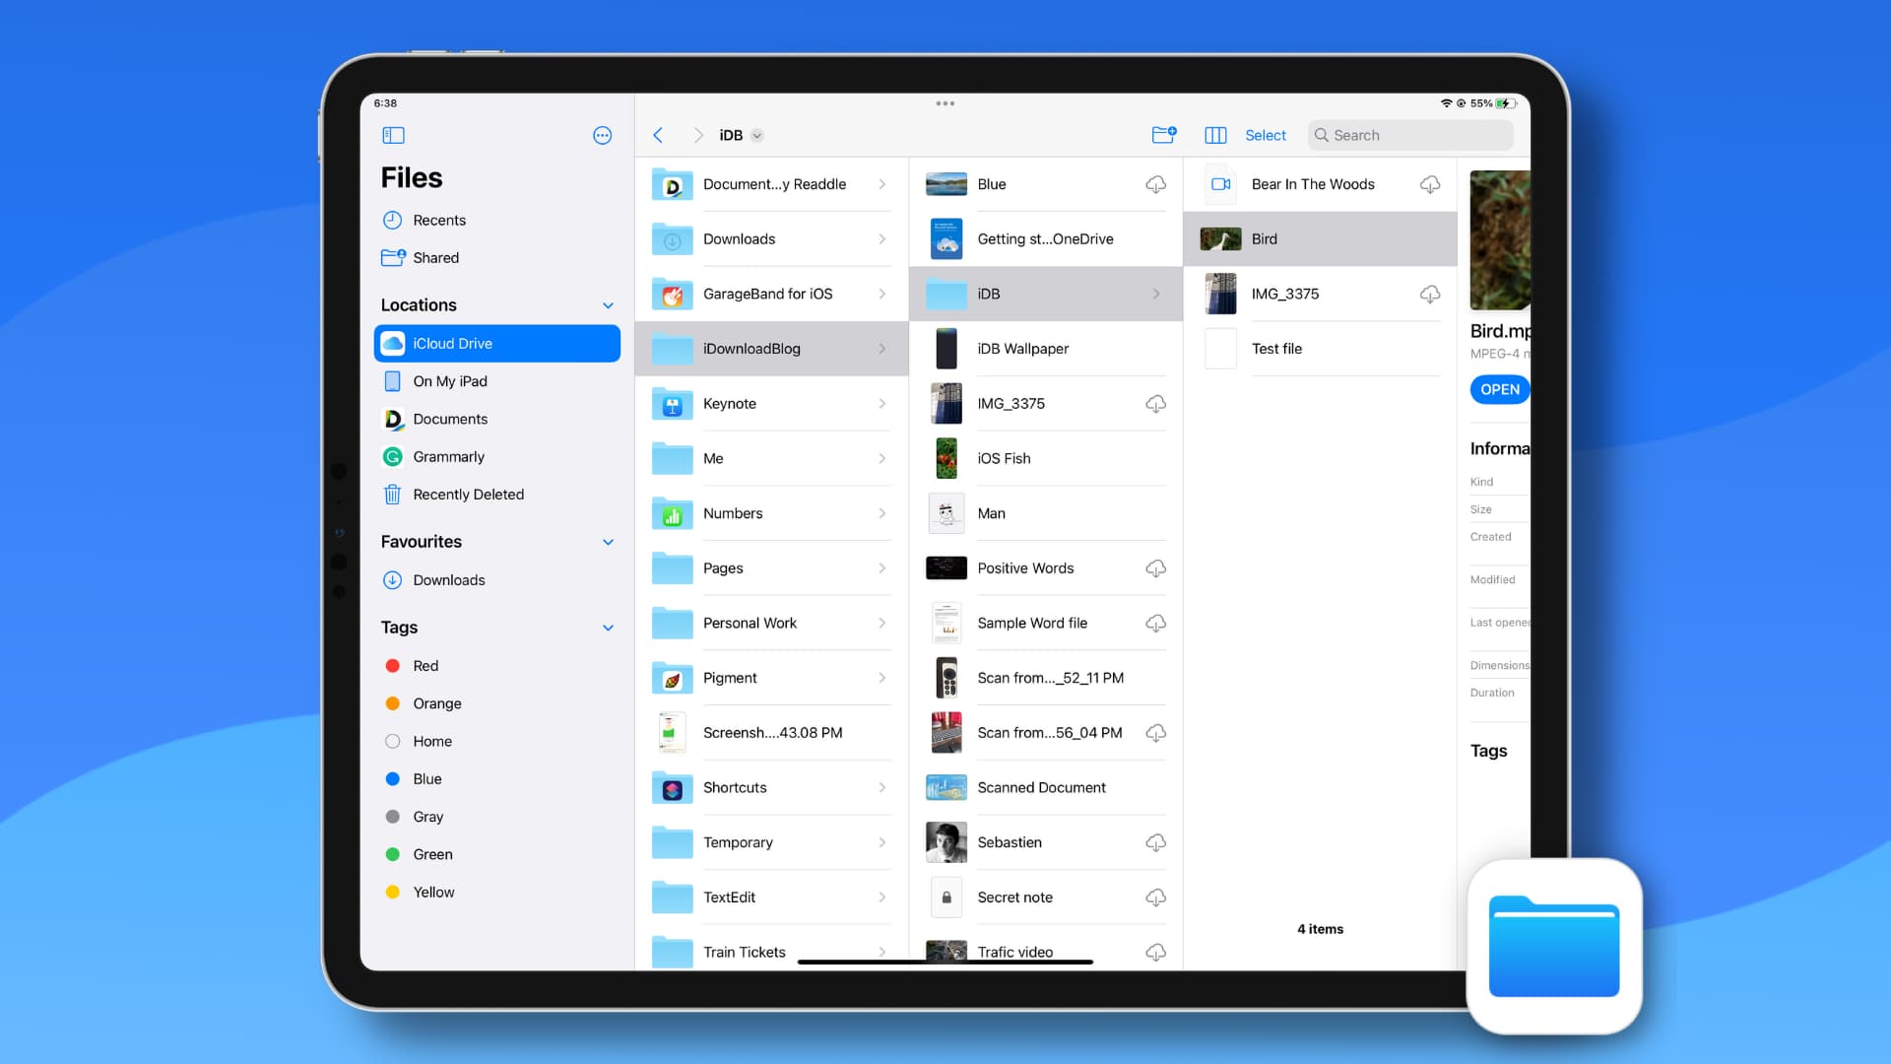Click the Files app icon badge
1891x1064 pixels.
(1554, 947)
